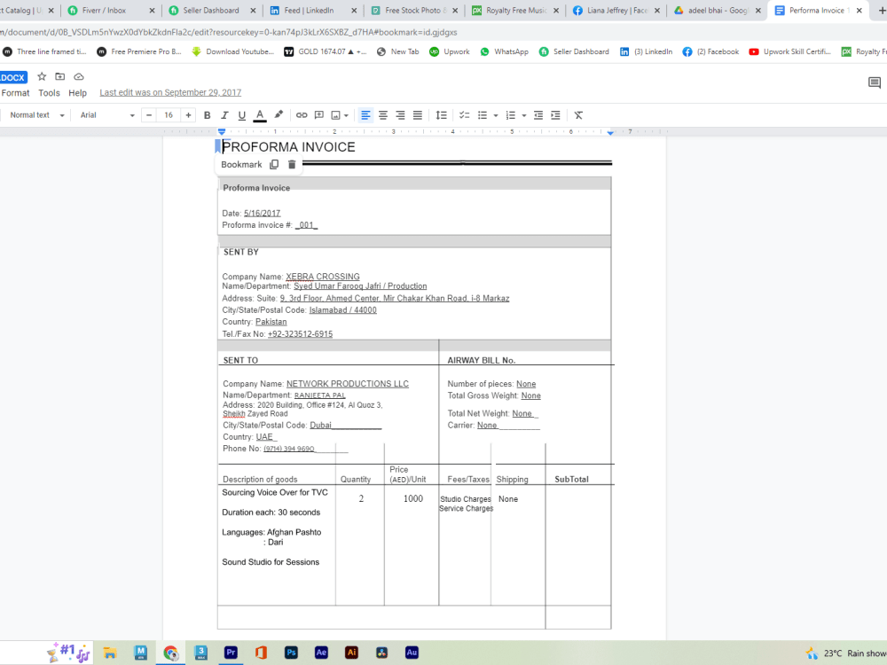Toggle underline formatting
Screen dimensions: 887x665
[242, 115]
